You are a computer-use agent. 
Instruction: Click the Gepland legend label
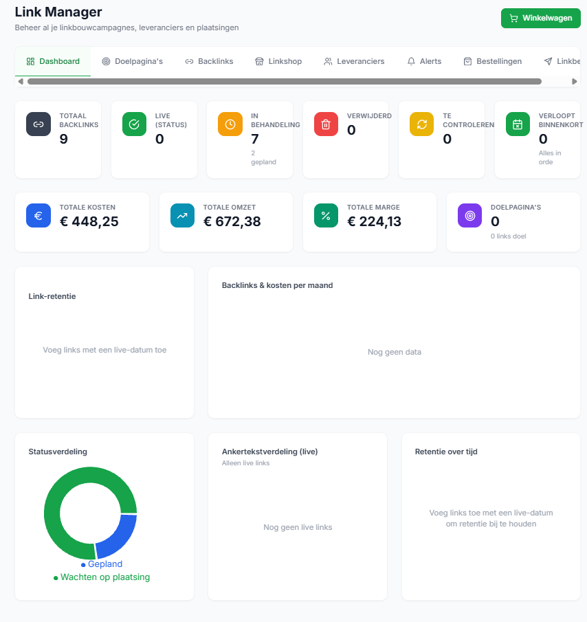[x=104, y=564]
